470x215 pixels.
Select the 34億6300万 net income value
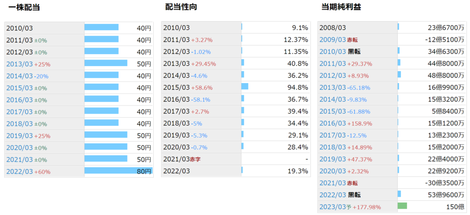tap(447, 51)
